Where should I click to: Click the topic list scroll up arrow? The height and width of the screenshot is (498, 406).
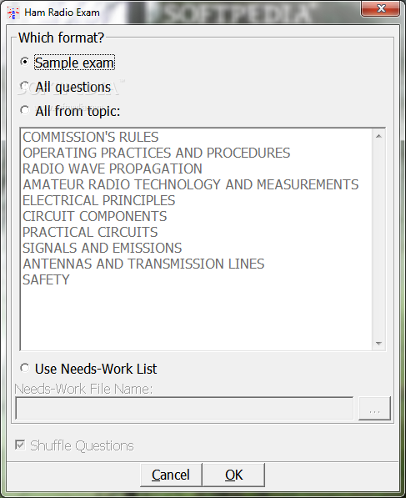tap(378, 136)
